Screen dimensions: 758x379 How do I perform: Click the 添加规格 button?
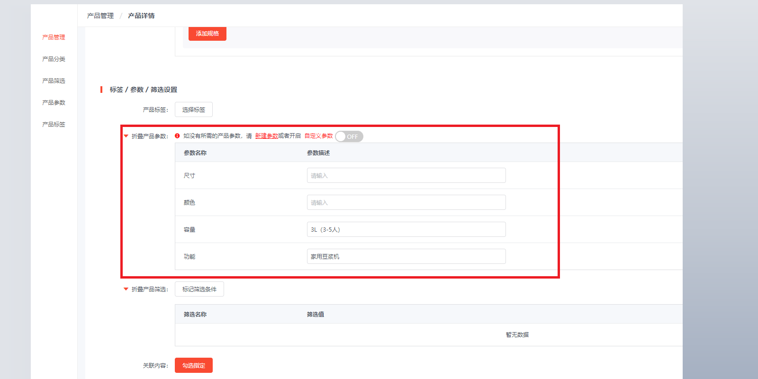208,33
